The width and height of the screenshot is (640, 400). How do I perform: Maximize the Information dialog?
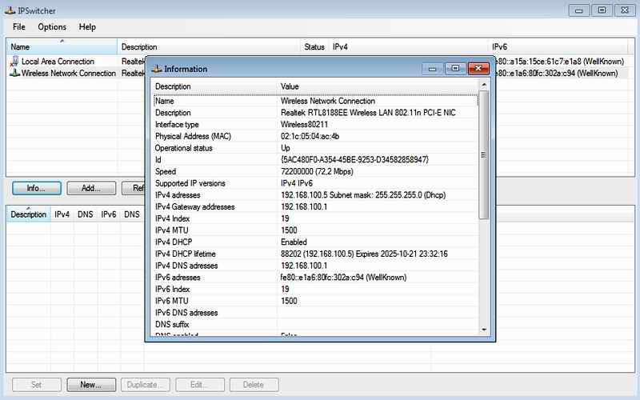(x=454, y=69)
